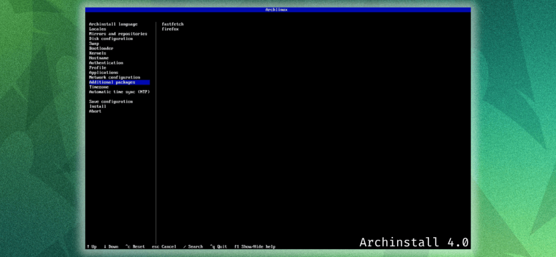556x257 pixels.
Task: Open the Timezone entry
Action: (99, 87)
